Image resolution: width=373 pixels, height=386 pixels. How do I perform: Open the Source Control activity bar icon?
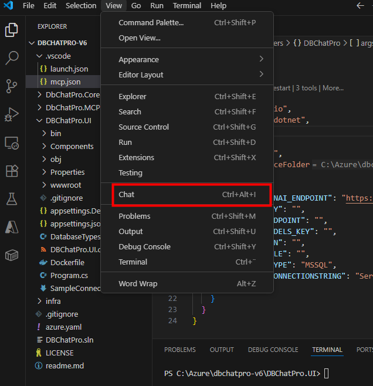click(x=12, y=86)
